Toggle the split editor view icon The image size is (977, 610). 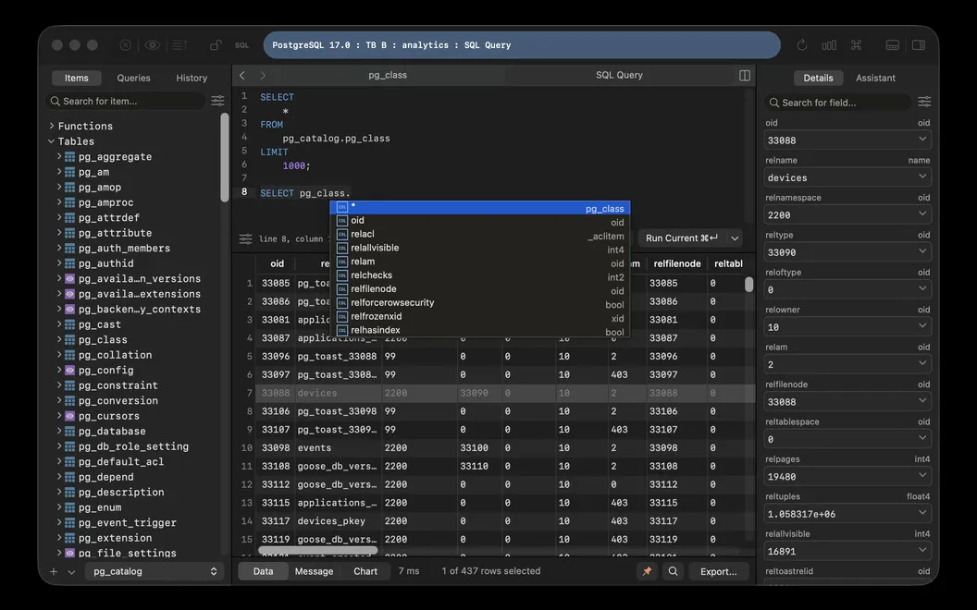point(745,75)
